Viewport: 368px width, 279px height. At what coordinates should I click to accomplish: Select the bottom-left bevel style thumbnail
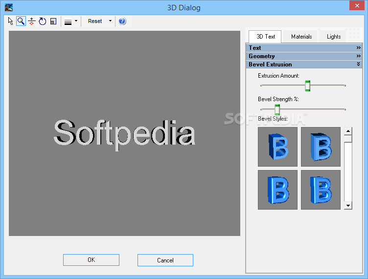(x=277, y=190)
